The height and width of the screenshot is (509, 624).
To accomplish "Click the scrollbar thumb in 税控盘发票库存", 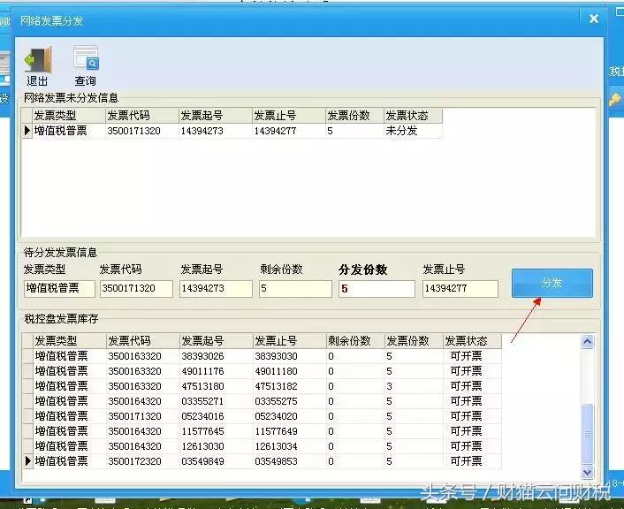I will tap(588, 434).
